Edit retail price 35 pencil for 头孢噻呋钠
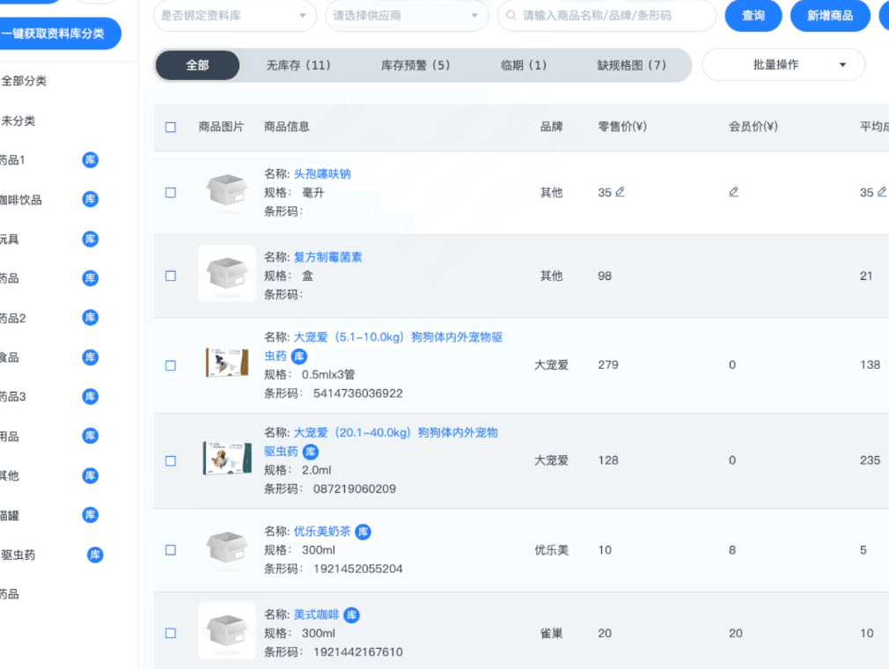Viewport: 889px width, 669px height. pos(621,192)
